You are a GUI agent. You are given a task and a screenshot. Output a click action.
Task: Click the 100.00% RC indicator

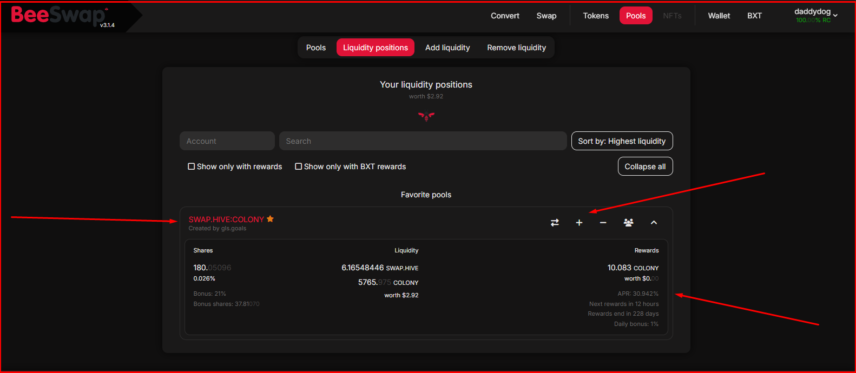813,21
